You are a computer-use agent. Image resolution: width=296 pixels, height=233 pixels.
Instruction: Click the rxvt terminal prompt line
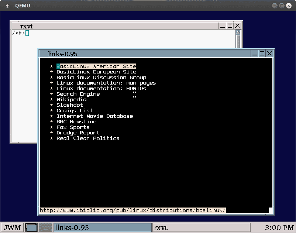click(x=21, y=33)
